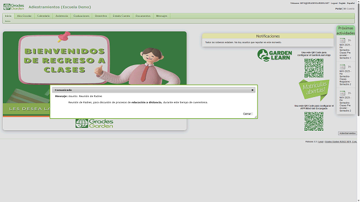Click the Cerrar button in the Comunicado dialog
360x202 pixels.
pos(247,114)
